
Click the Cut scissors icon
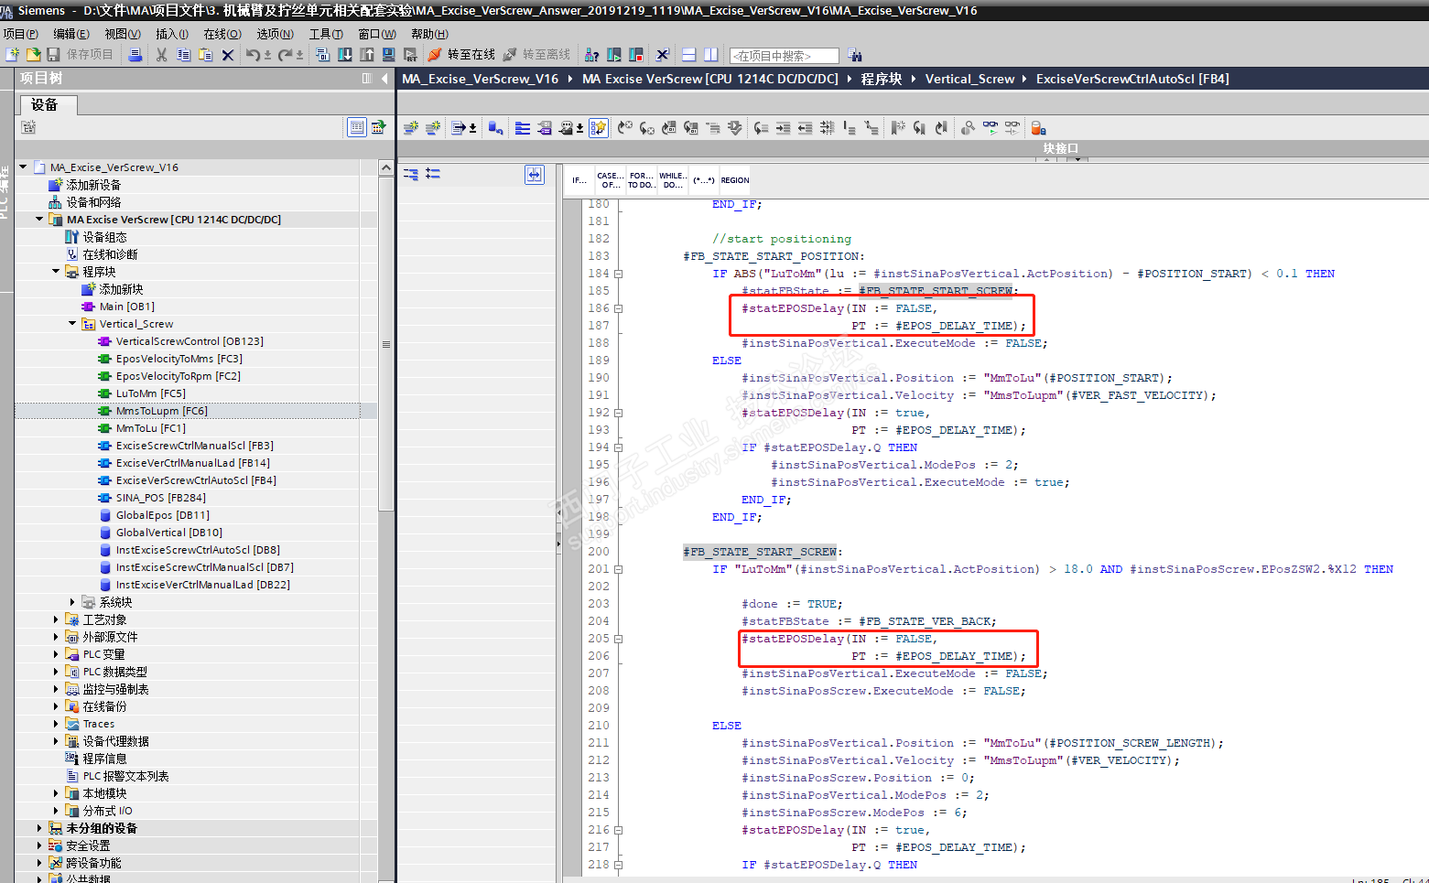[x=162, y=55]
